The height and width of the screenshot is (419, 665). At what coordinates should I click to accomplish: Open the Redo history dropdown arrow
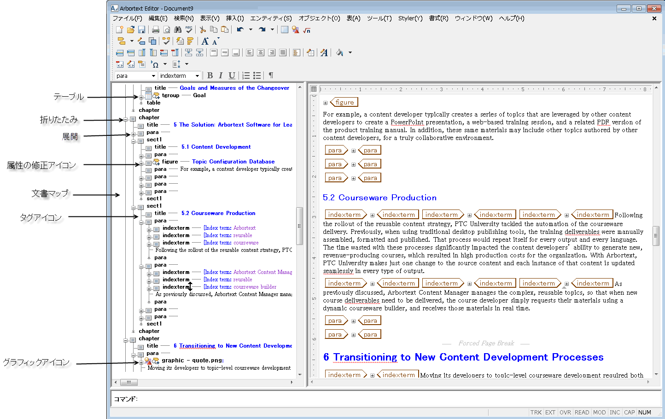pyautogui.click(x=272, y=29)
